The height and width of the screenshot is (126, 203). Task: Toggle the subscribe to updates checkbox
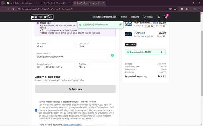coord(36,110)
